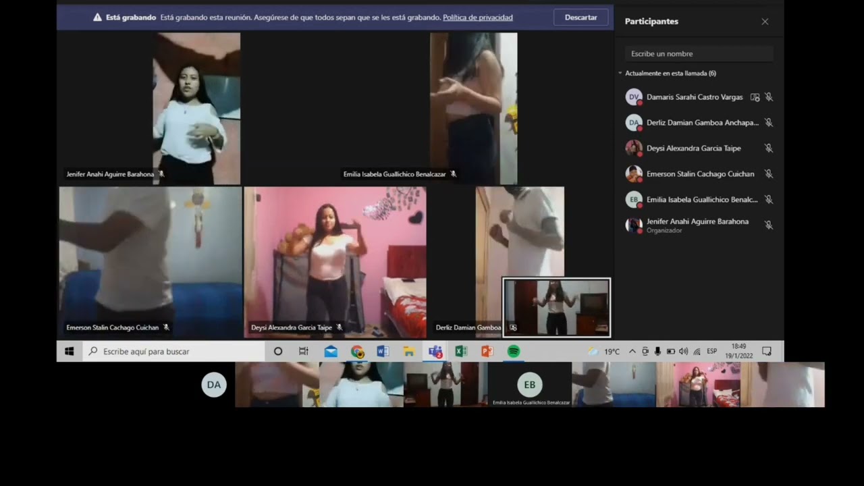The width and height of the screenshot is (864, 486).
Task: Dismiss the recording notice with Descartar
Action: [580, 18]
